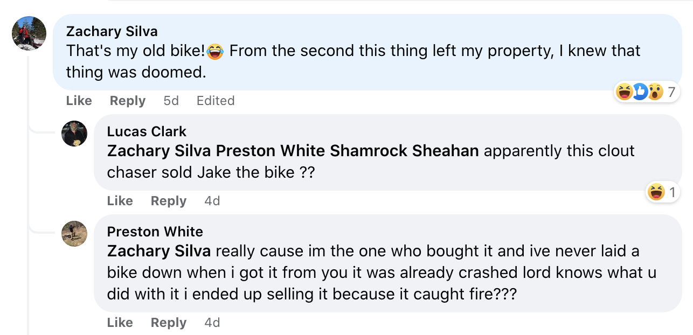Like Lucas Clark's reply

120,201
